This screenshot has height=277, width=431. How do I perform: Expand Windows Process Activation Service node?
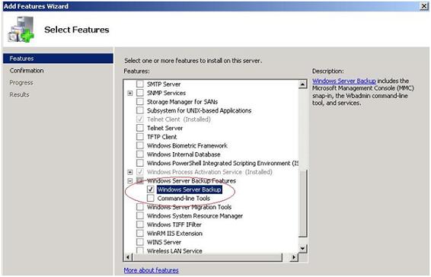click(x=130, y=172)
